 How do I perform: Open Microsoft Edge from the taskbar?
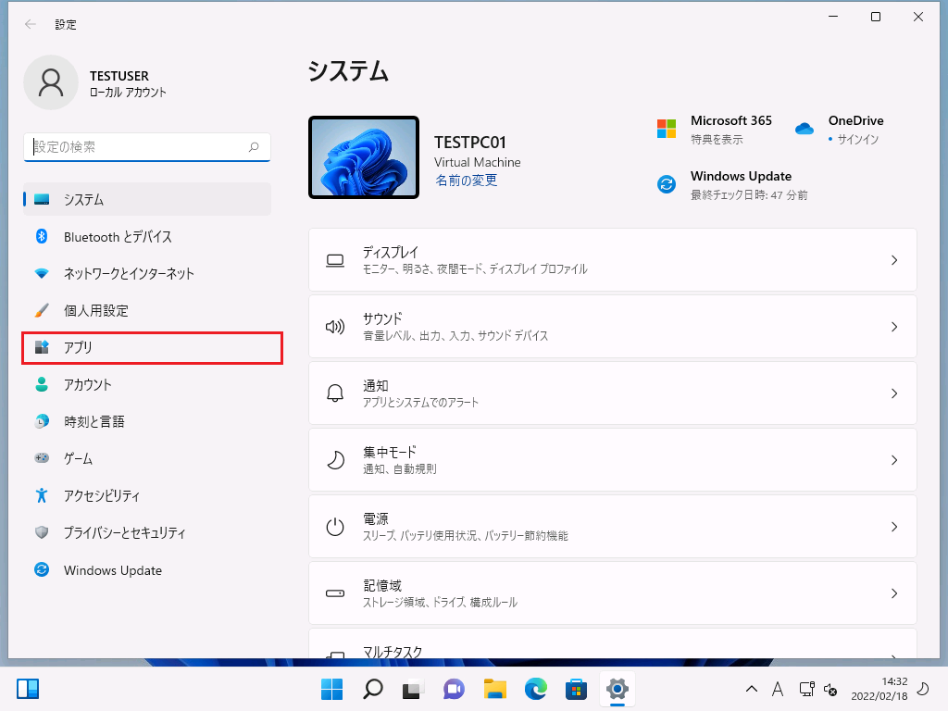(536, 689)
